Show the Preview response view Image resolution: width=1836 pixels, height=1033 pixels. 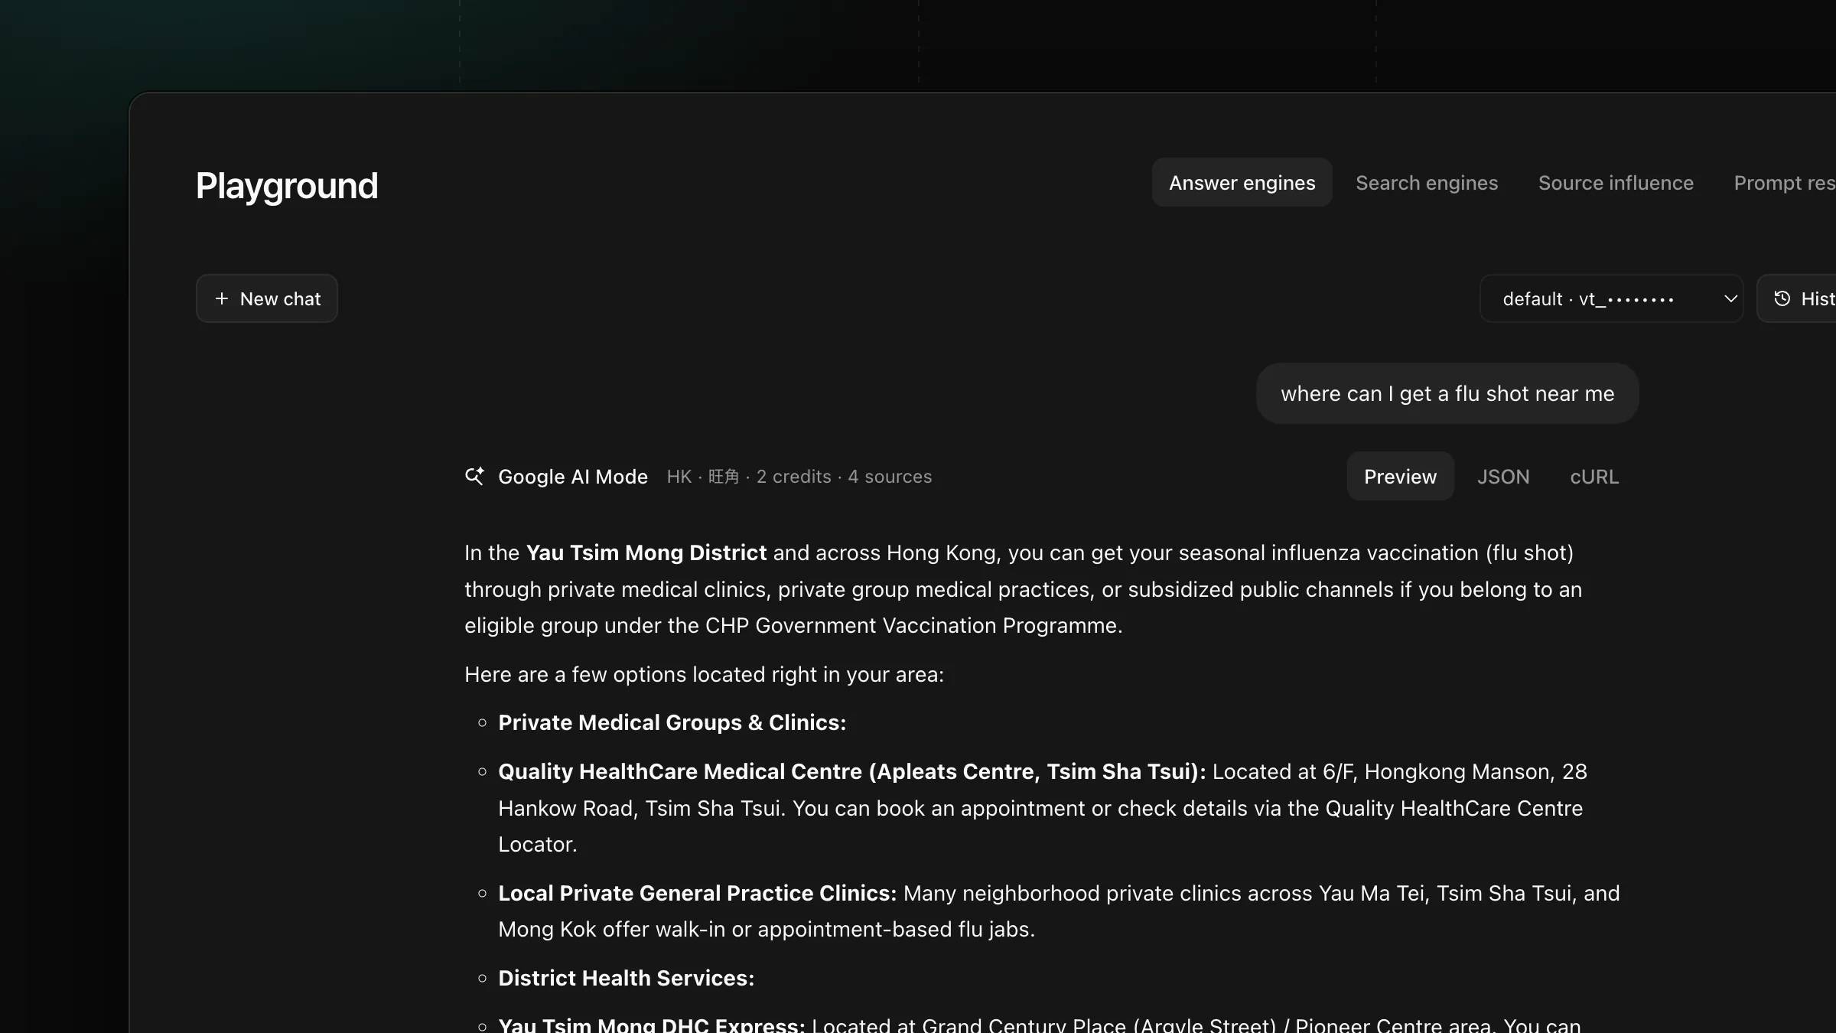(1400, 476)
